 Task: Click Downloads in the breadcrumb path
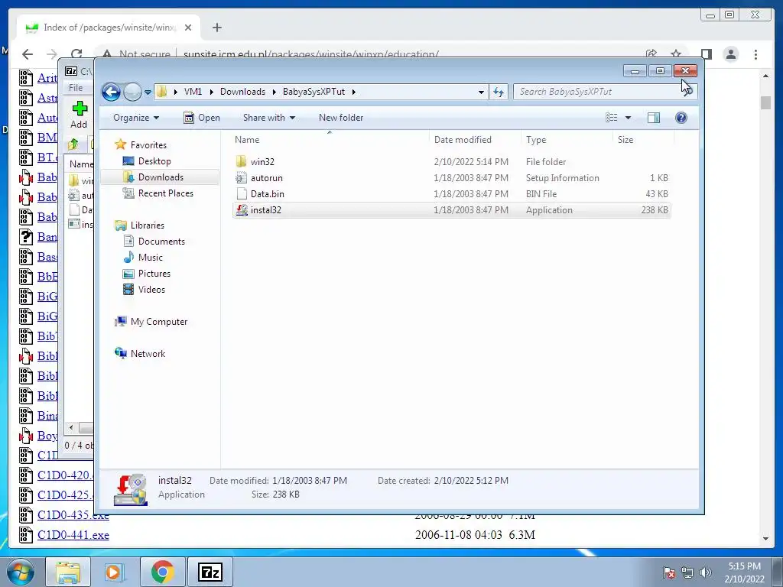[242, 92]
